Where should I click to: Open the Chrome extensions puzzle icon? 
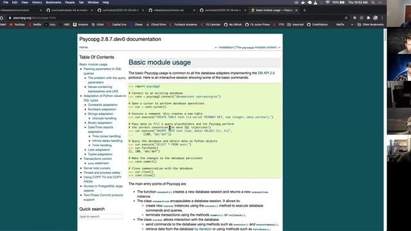click(368, 18)
